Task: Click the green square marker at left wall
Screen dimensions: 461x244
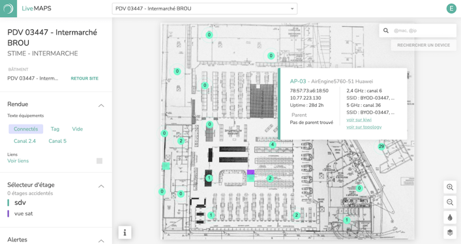Action: [166, 166]
